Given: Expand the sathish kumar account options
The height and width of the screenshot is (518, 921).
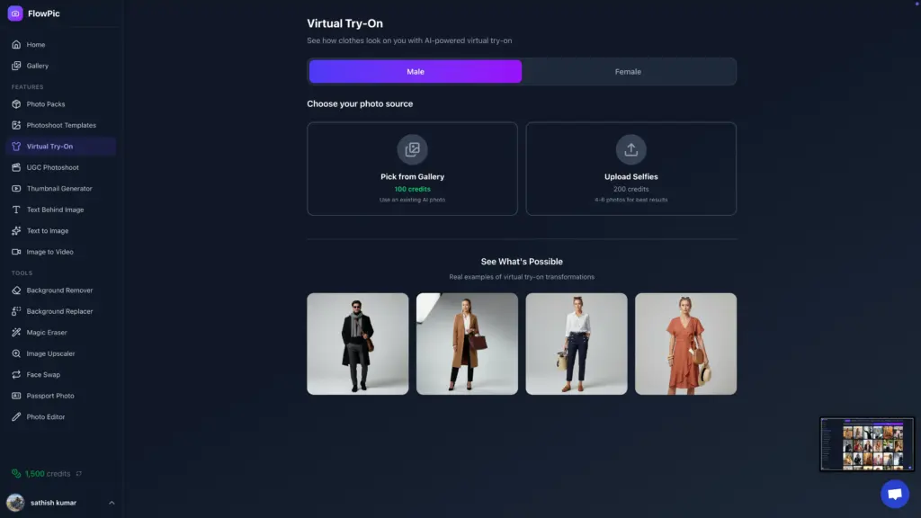Looking at the screenshot, I should [x=54, y=503].
